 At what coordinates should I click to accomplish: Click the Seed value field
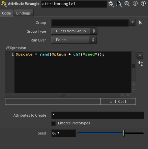[x=63, y=133]
